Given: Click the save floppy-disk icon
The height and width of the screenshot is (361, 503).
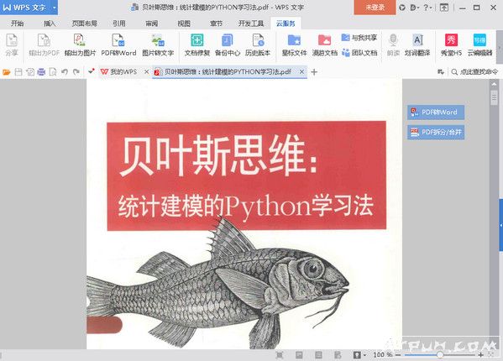Looking at the screenshot, I should [18, 72].
